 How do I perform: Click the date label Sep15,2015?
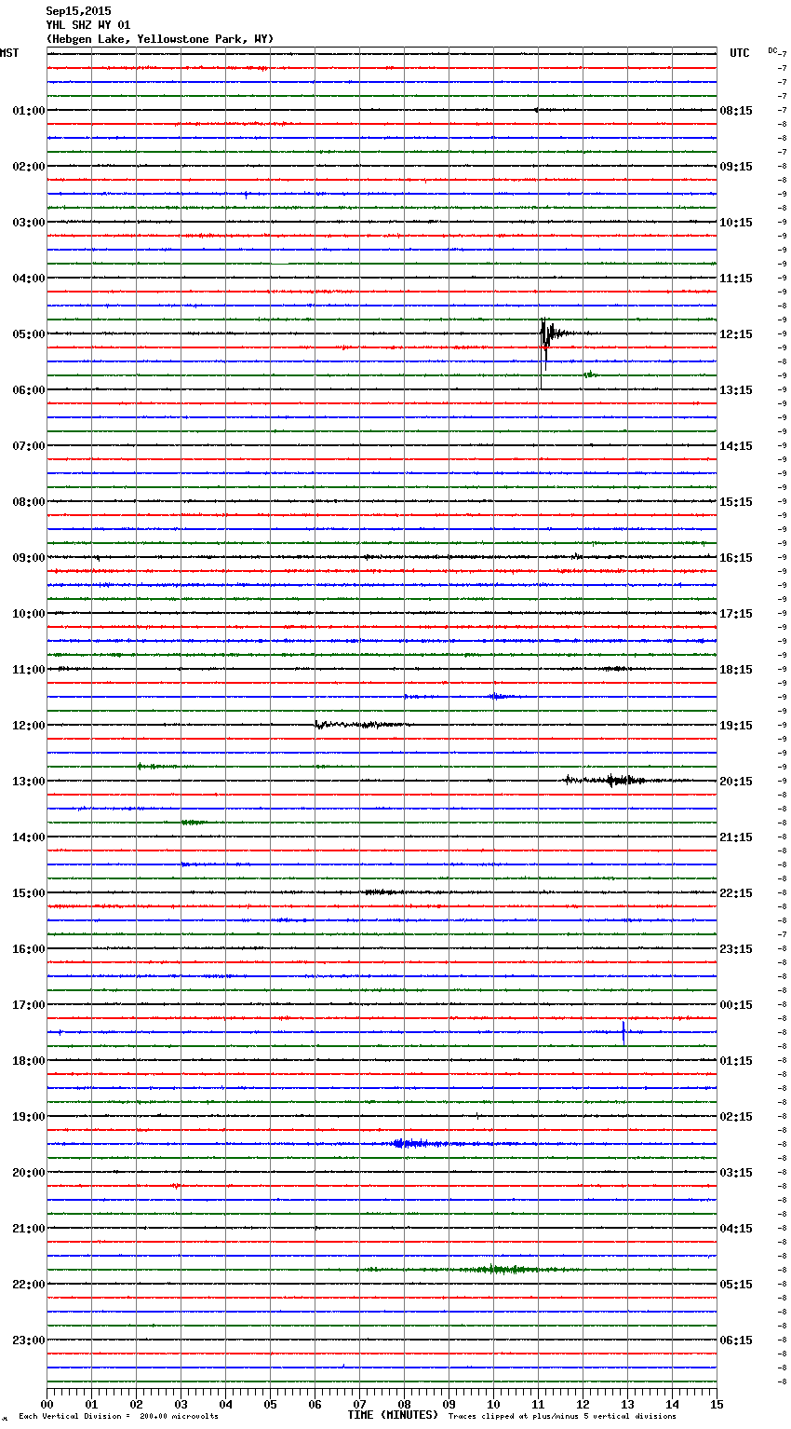(x=78, y=11)
